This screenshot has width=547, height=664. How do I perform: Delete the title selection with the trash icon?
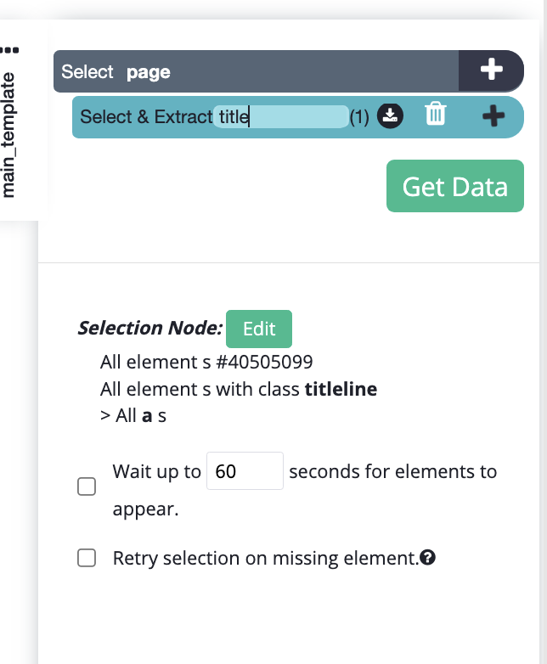[436, 114]
